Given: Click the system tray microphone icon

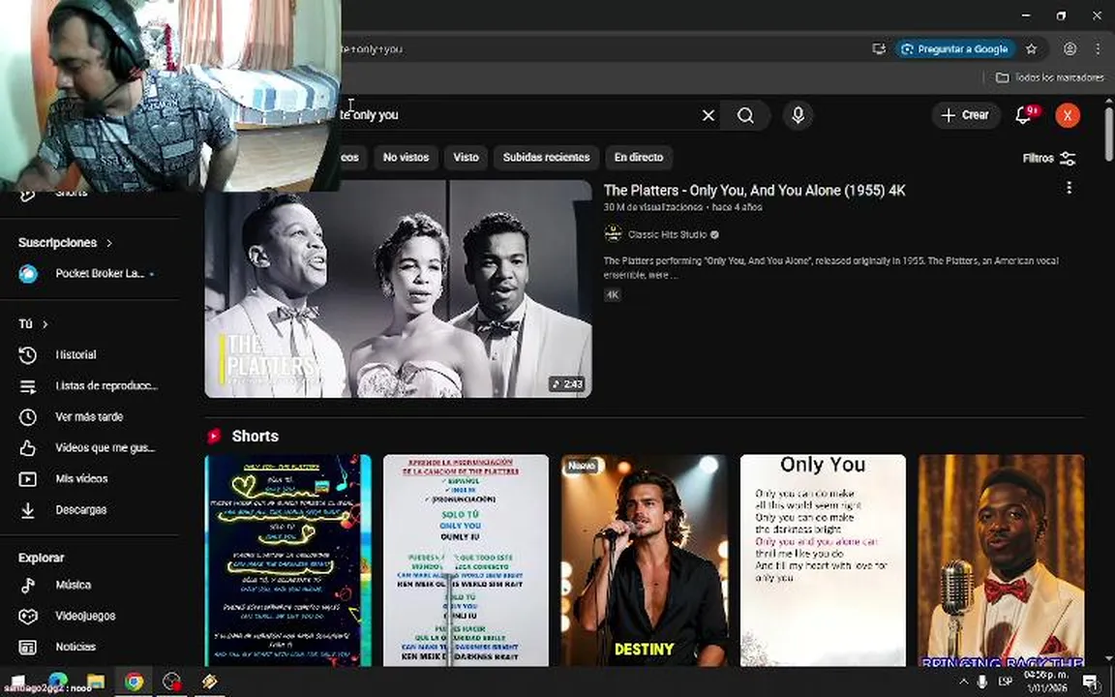Looking at the screenshot, I should [x=982, y=682].
